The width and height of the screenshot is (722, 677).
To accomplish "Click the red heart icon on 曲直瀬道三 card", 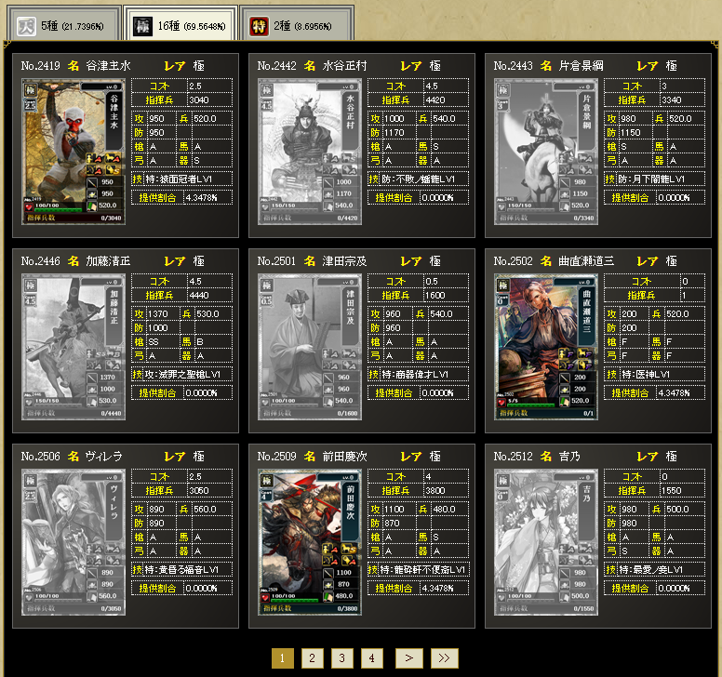I will tap(501, 403).
